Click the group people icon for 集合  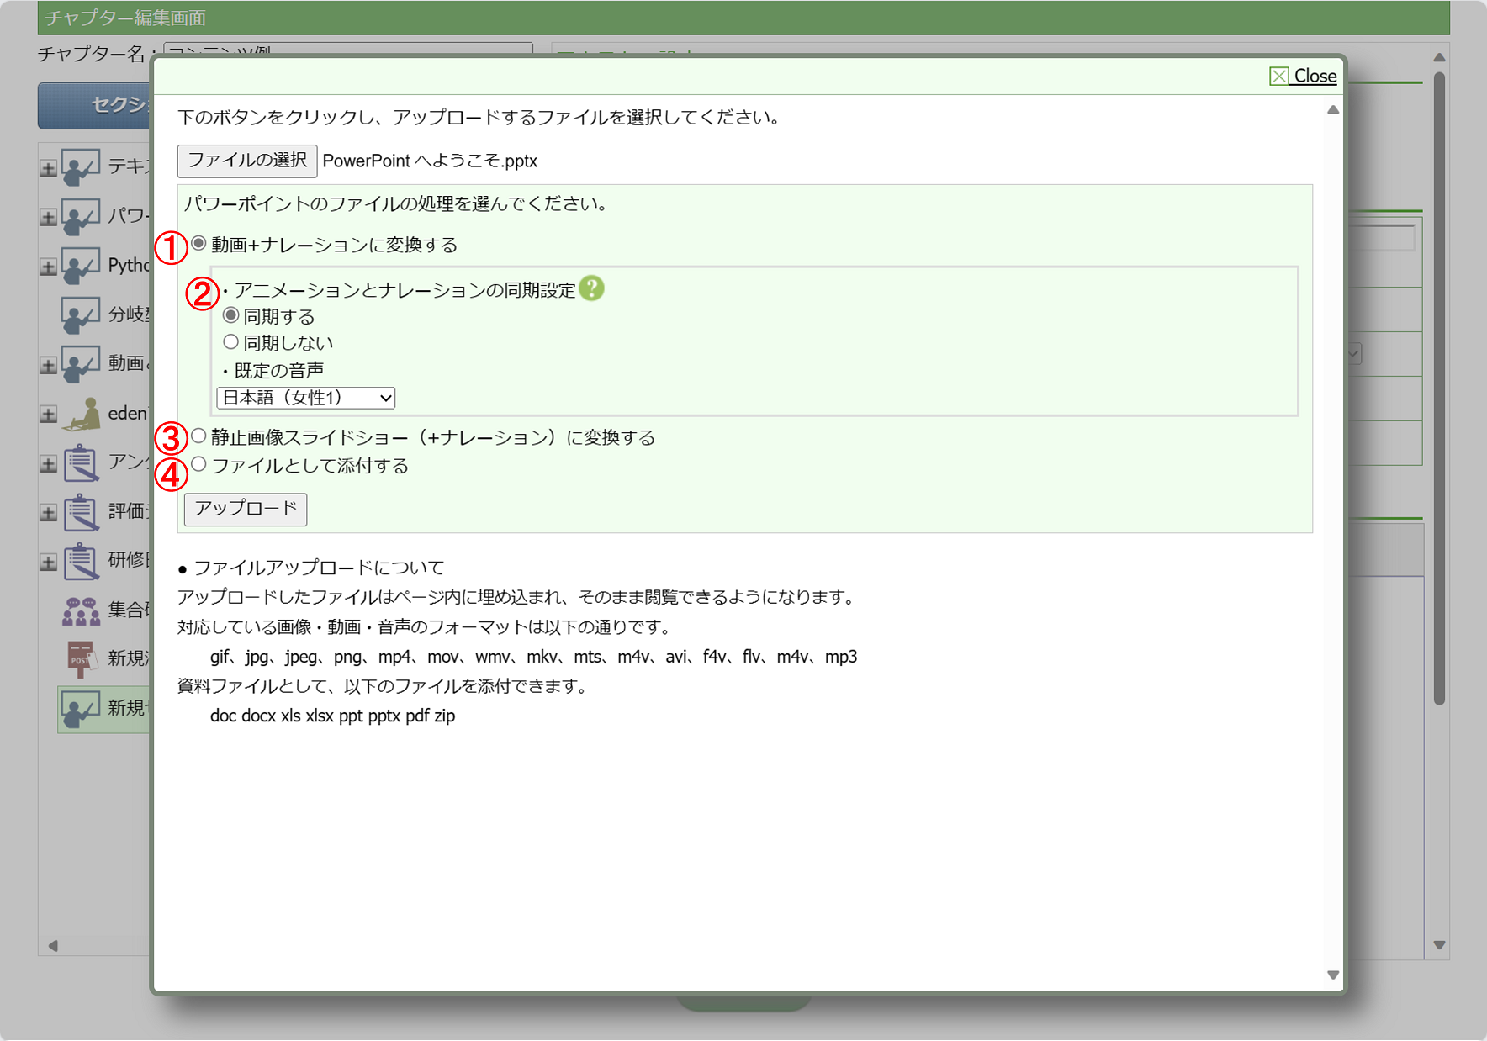(x=81, y=610)
